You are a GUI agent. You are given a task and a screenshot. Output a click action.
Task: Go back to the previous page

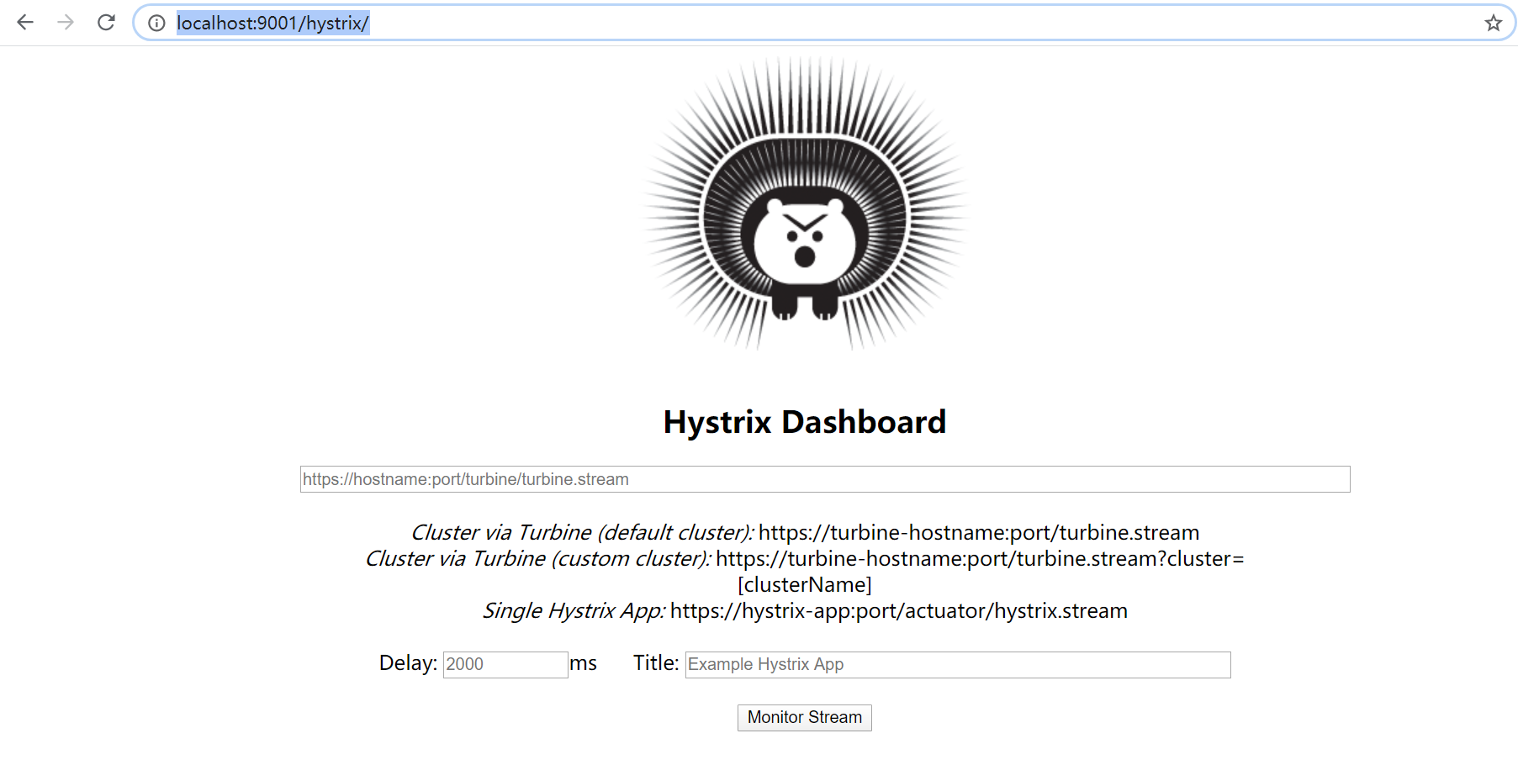tap(25, 23)
